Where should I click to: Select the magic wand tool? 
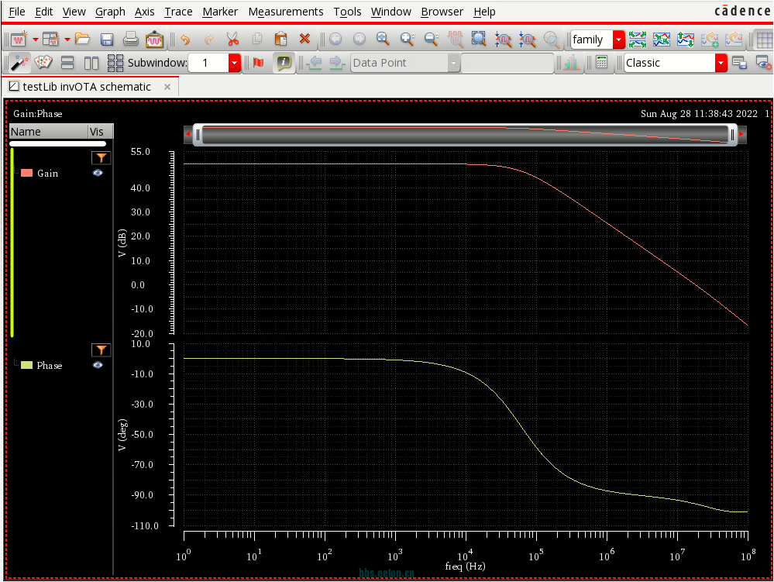click(x=19, y=63)
